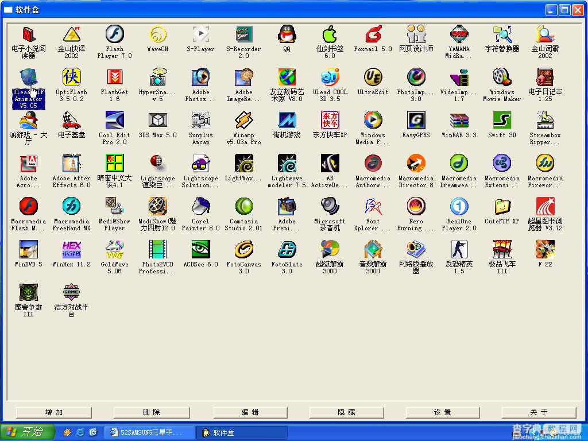Open 设置 settings button
The height and width of the screenshot is (441, 588).
[443, 412]
